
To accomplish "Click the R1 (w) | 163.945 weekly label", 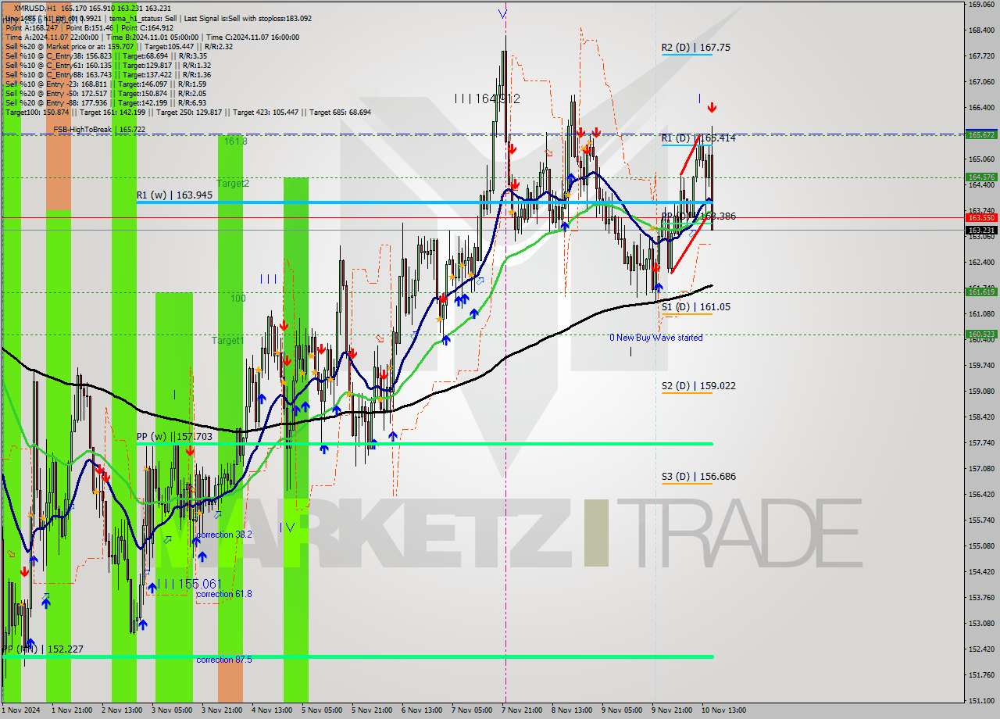I will [174, 195].
